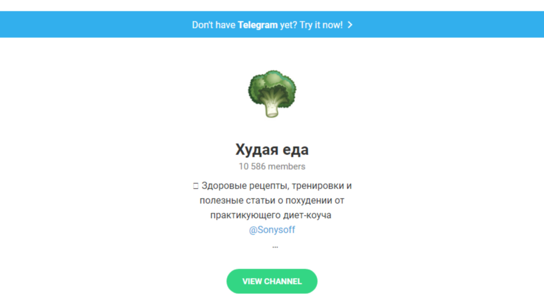Open the VIEW CHANNEL green button
Screen dimensions: 544x306
pyautogui.click(x=272, y=282)
